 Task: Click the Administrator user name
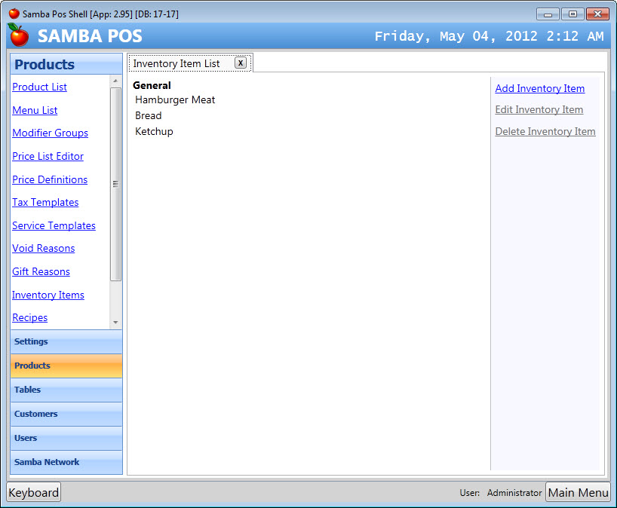tap(514, 493)
